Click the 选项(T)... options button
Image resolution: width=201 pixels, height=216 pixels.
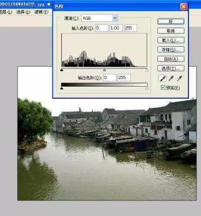[171, 68]
